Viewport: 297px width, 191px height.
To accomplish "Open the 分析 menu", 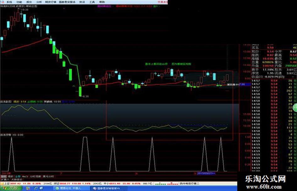I will (x=39, y=2).
